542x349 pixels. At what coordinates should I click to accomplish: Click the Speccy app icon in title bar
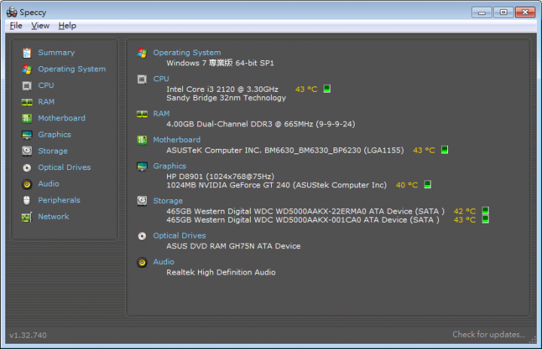click(x=12, y=12)
